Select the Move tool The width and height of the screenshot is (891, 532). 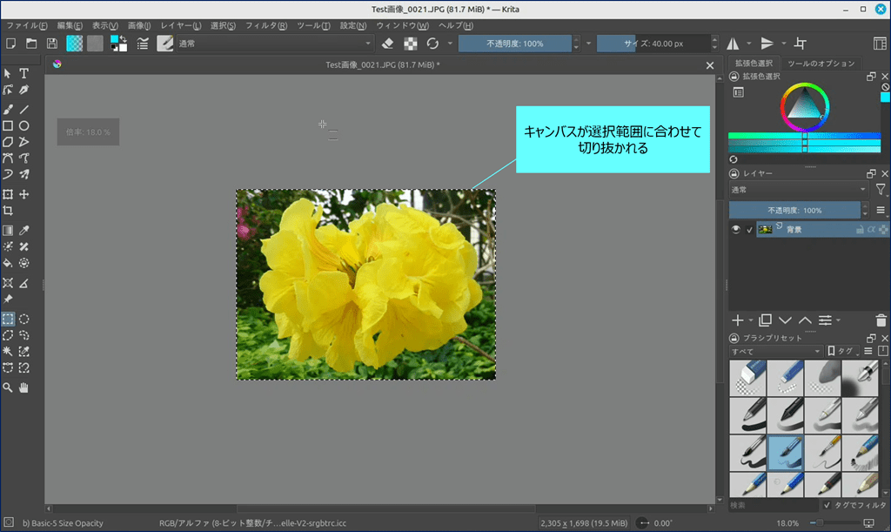point(24,194)
